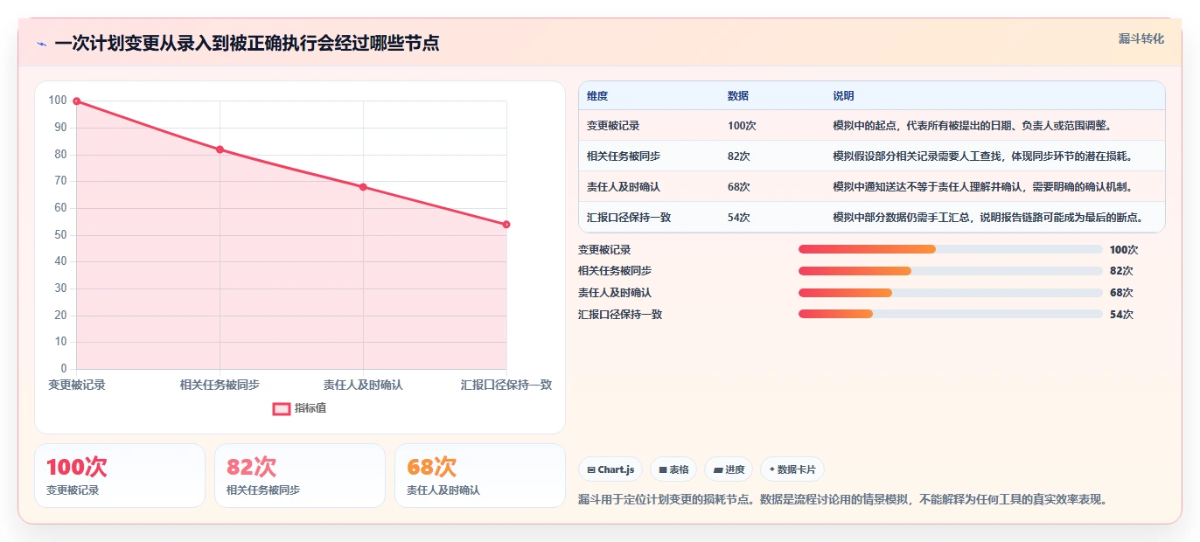Viewport: 1200px width, 542px height.
Task: Click the 汇报口径保持一致 progress bar
Action: [950, 314]
